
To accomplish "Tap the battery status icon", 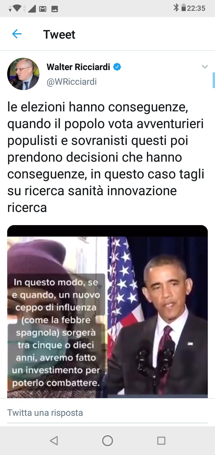I will point(184,8).
